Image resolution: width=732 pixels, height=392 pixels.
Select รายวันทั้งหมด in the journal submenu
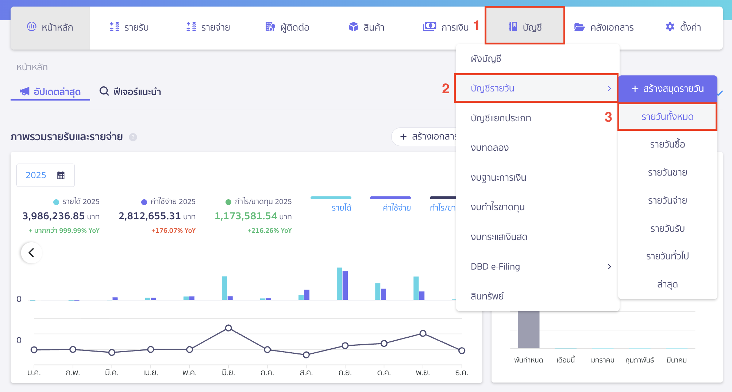(667, 116)
